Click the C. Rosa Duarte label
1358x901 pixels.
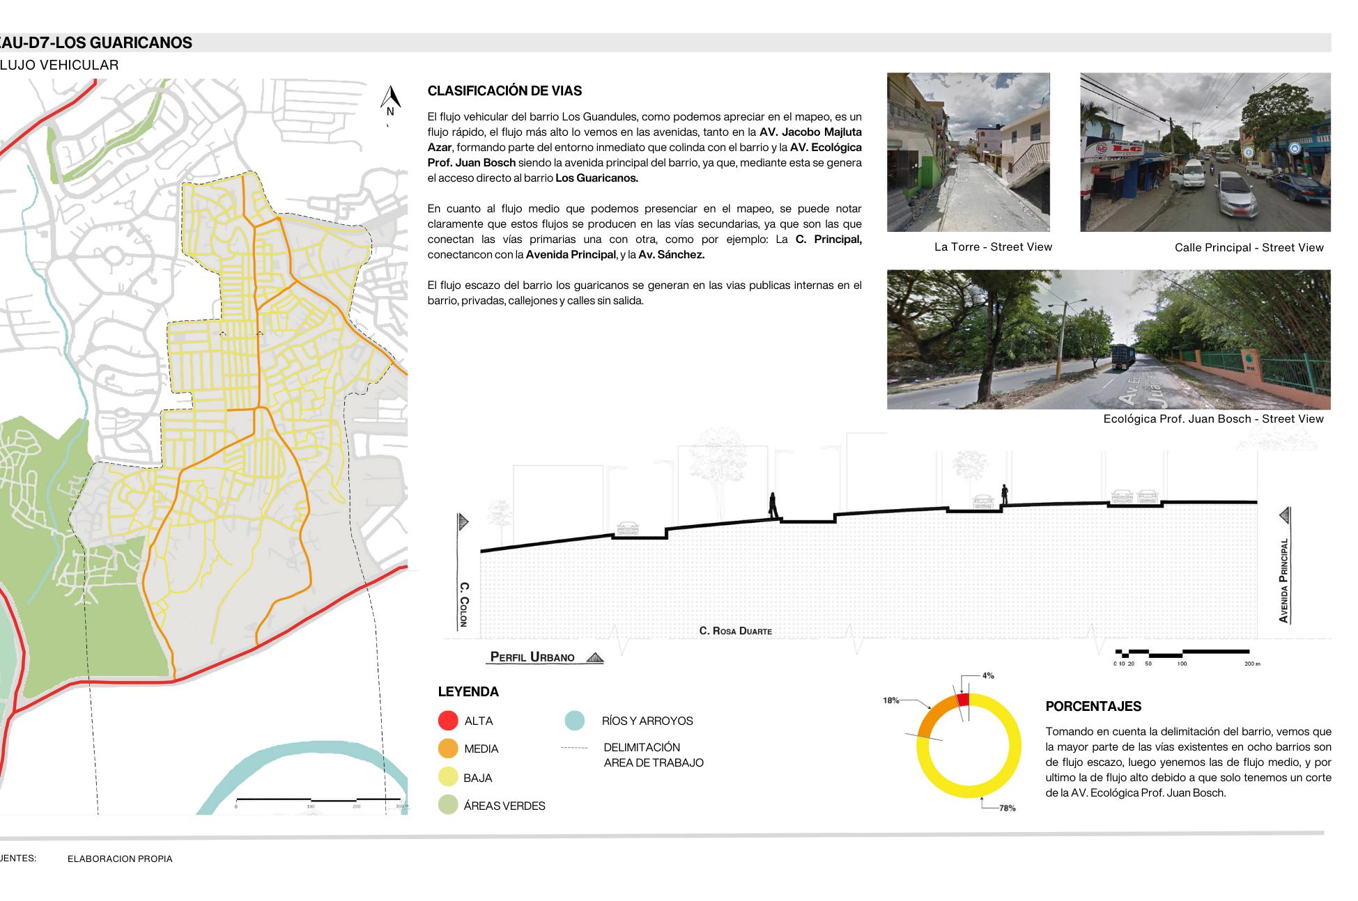[735, 631]
